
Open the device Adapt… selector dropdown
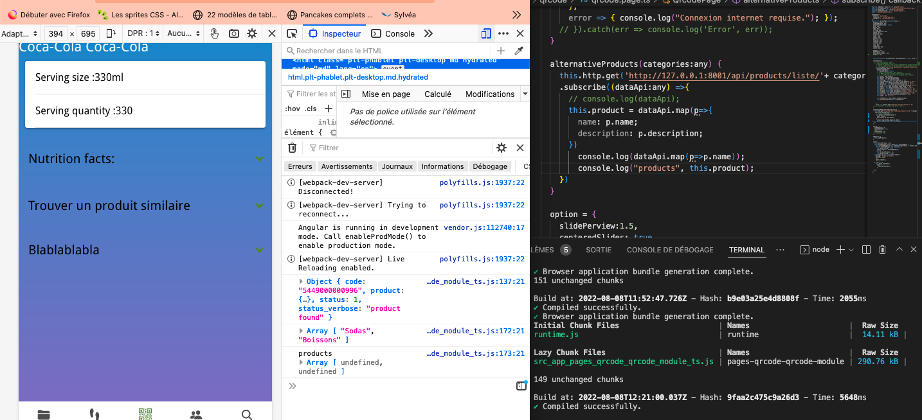point(20,33)
